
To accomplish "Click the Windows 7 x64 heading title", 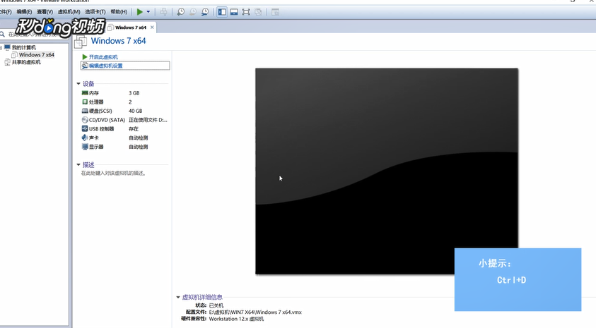I will [x=118, y=41].
